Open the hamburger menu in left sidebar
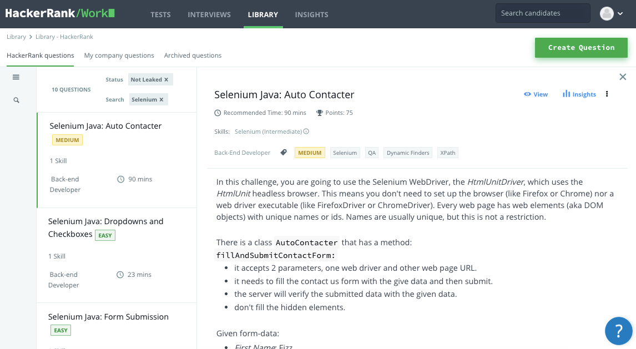 16,77
